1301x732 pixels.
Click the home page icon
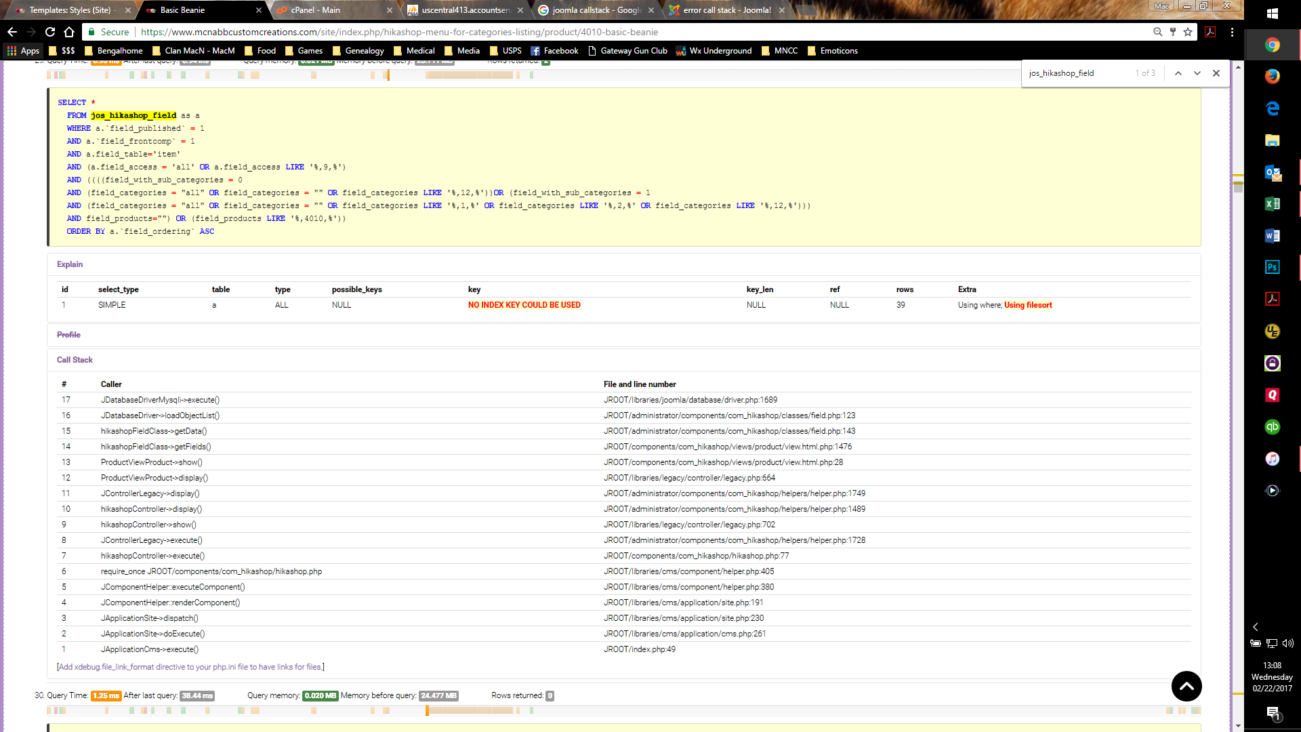tap(69, 32)
